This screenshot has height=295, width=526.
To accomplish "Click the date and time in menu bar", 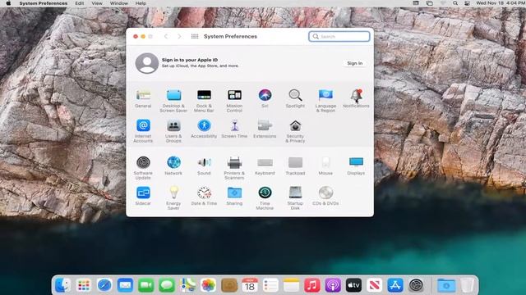I will [500, 3].
